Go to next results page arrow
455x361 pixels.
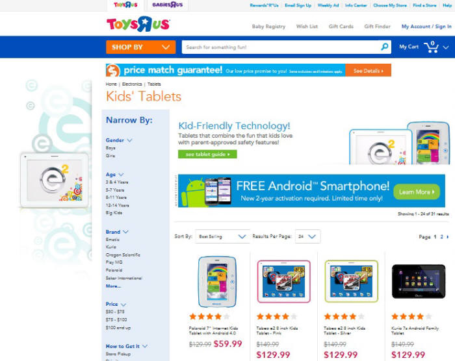pos(448,237)
